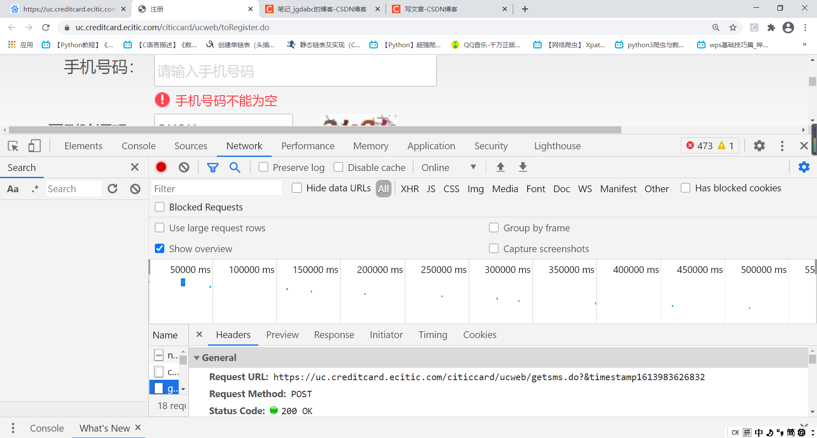Open the blue network settings gear
The image size is (817, 438).
coord(804,167)
